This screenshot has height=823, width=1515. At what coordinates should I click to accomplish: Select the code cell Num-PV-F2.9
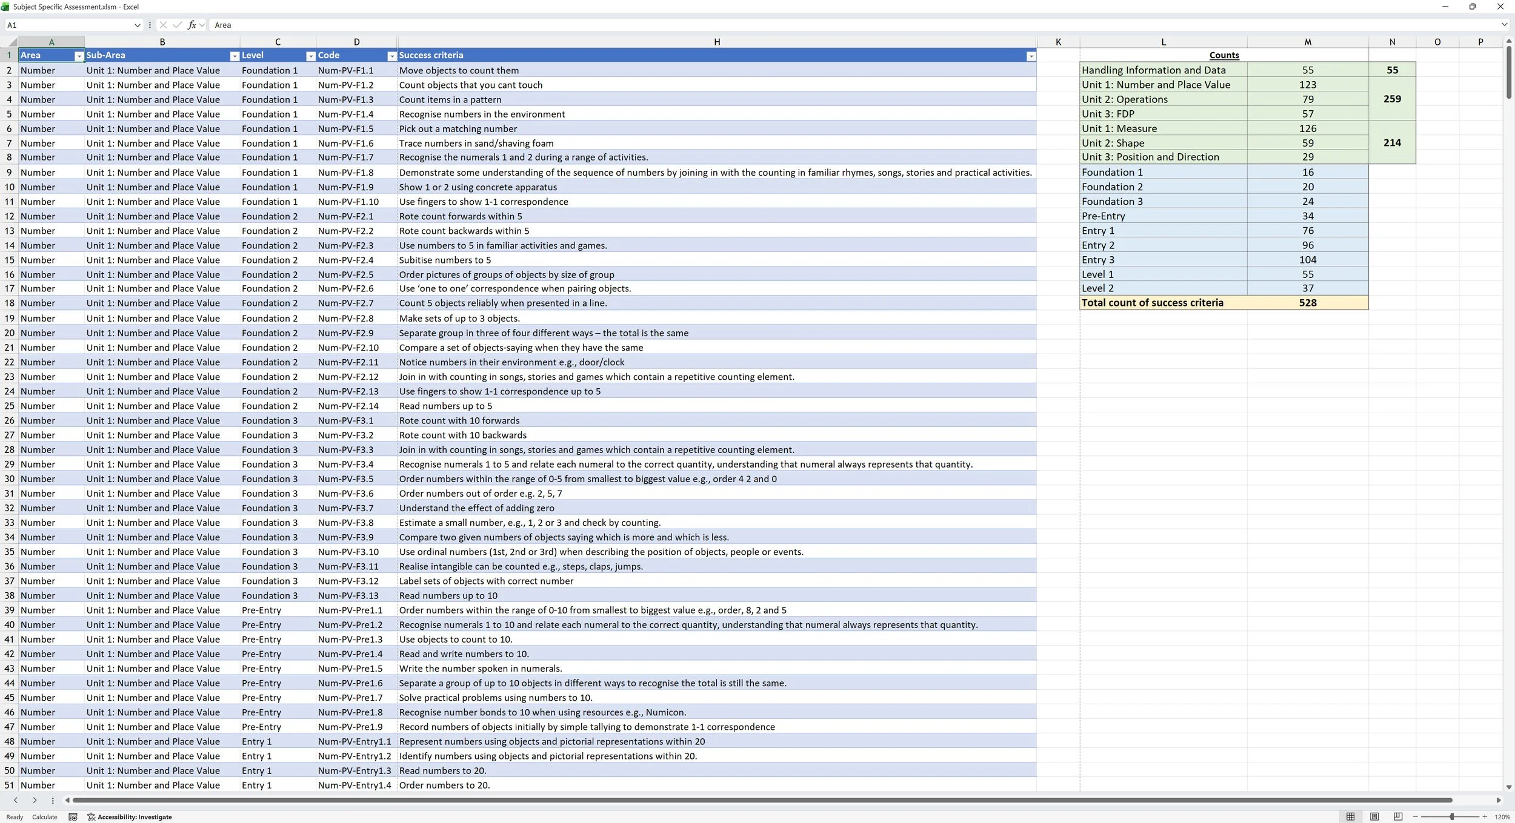(x=356, y=333)
